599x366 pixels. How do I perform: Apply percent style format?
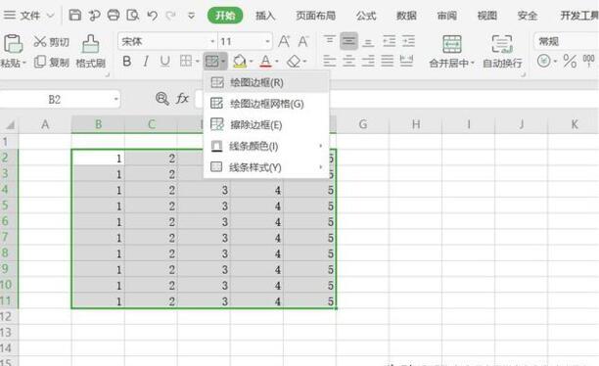tap(570, 61)
